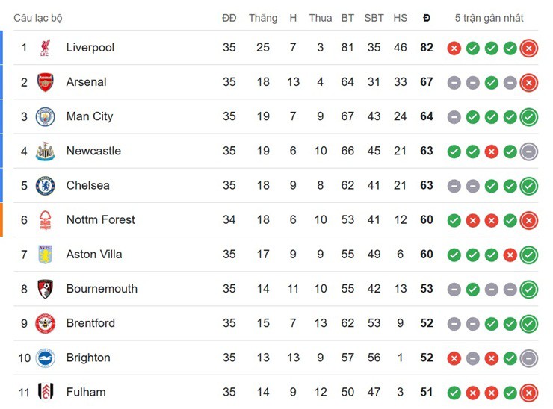553x409 pixels.
Task: Click Newcastle's latest match draw icon
Action: pyautogui.click(x=529, y=151)
